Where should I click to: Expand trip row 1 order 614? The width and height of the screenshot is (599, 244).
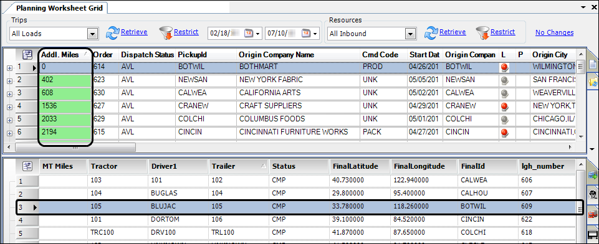[9, 68]
